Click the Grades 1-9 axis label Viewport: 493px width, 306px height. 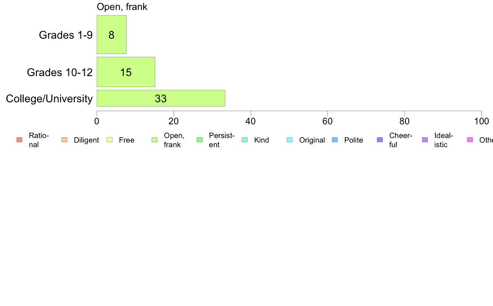(66, 35)
